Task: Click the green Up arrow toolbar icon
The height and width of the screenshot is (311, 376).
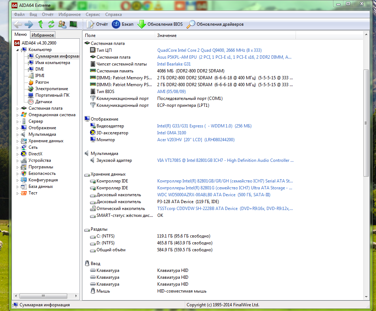Action: pos(40,24)
